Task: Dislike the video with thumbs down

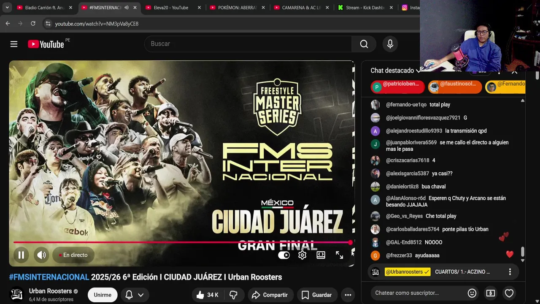Action: tap(233, 295)
